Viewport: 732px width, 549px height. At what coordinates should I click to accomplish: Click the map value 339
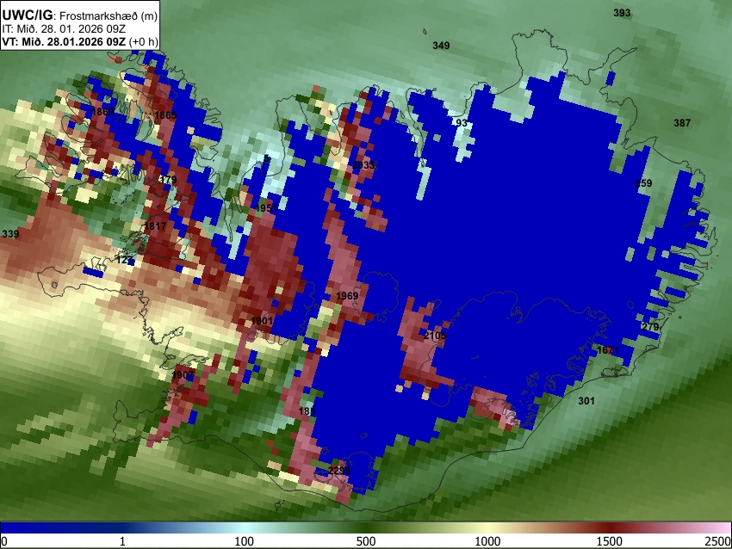[x=10, y=234]
